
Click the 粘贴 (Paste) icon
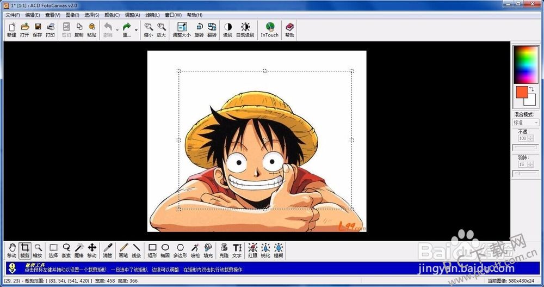[x=92, y=29]
